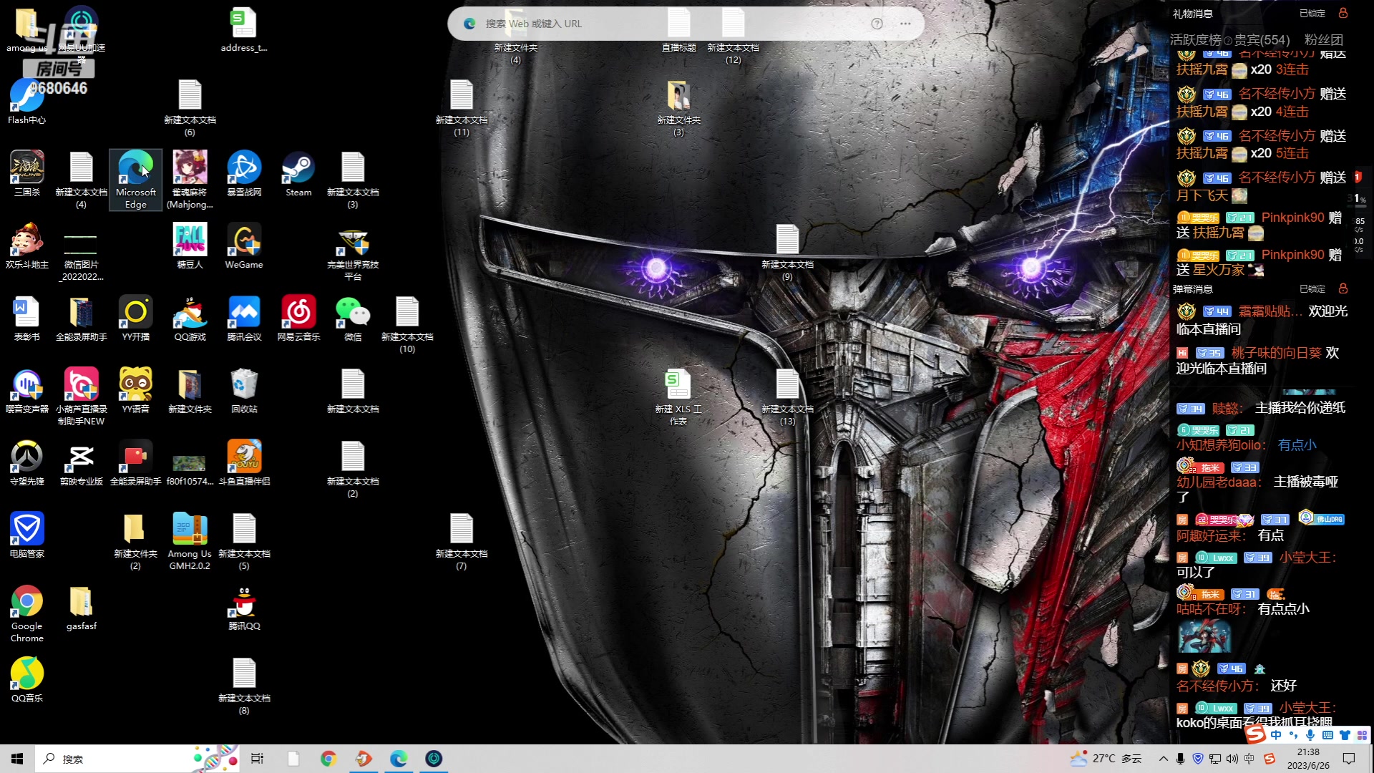Select the 守望先锋 Overwatch icon

point(27,463)
